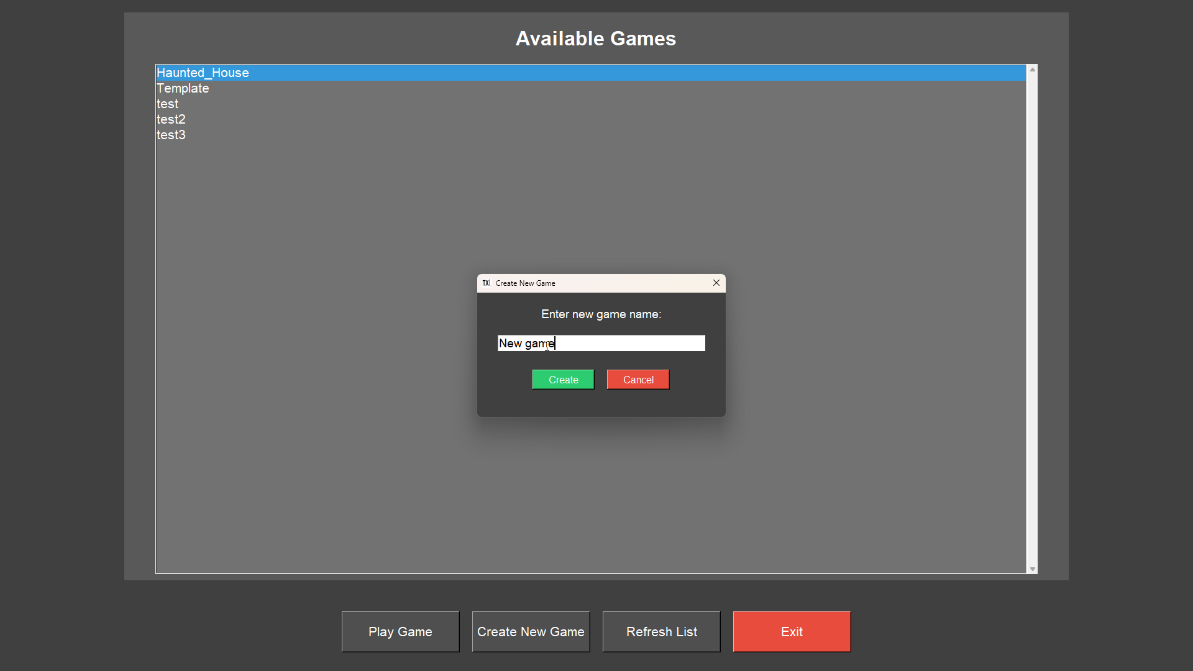Click the Tk icon in dialog title bar
Viewport: 1193px width, 671px height.
pos(487,283)
